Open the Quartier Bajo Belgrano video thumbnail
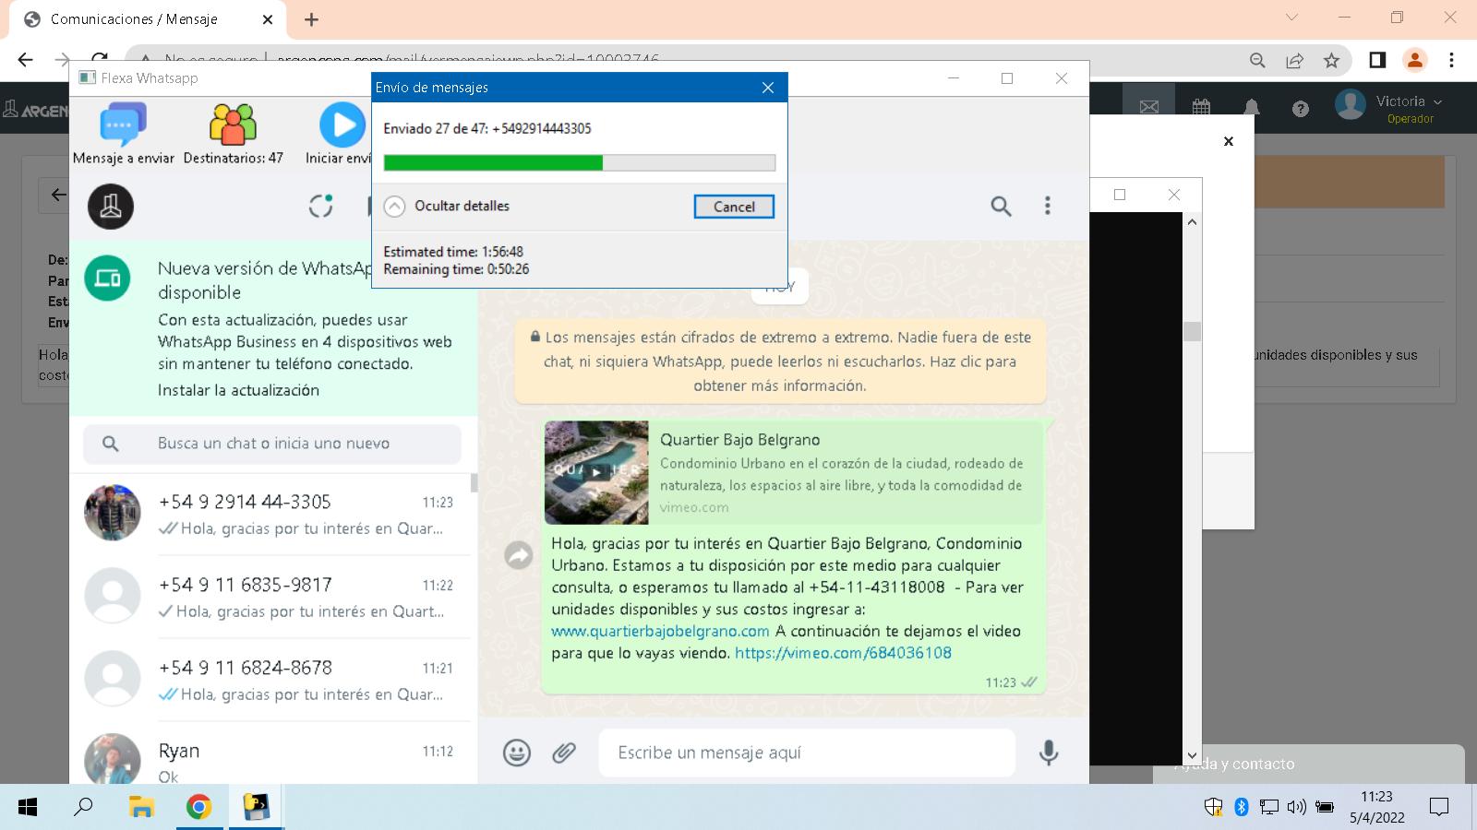Screen dimensions: 1477x830 click(596, 472)
